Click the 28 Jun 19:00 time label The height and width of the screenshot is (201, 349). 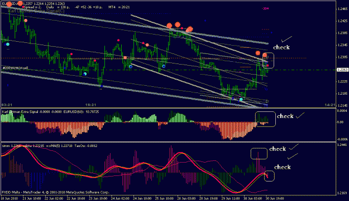point(208,198)
